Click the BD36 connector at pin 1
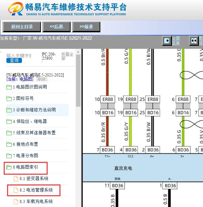Viewport: 203px width, 207px height. [170, 185]
